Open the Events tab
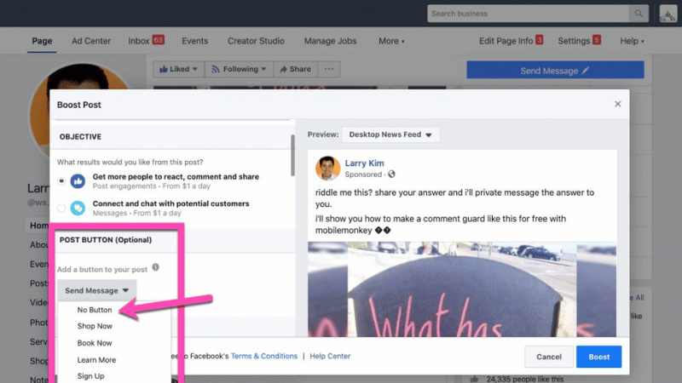Image resolution: width=682 pixels, height=383 pixels. 194,41
